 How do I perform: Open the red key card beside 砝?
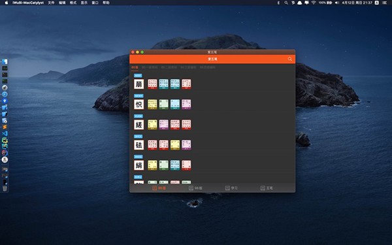152,145
